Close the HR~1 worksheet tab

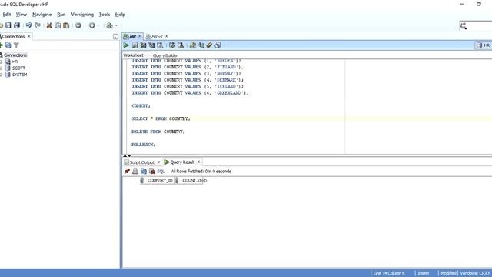pos(167,36)
